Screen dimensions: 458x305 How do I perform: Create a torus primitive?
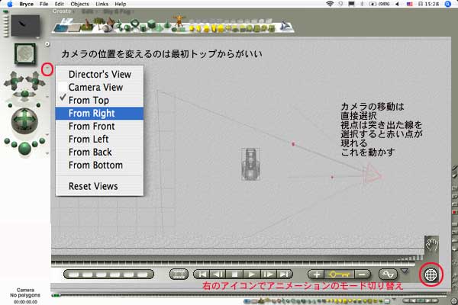(x=135, y=24)
